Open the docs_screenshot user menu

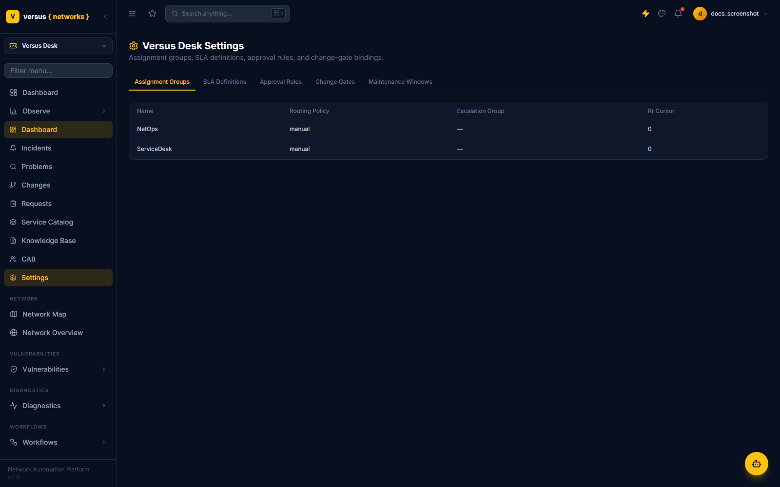[x=730, y=14]
